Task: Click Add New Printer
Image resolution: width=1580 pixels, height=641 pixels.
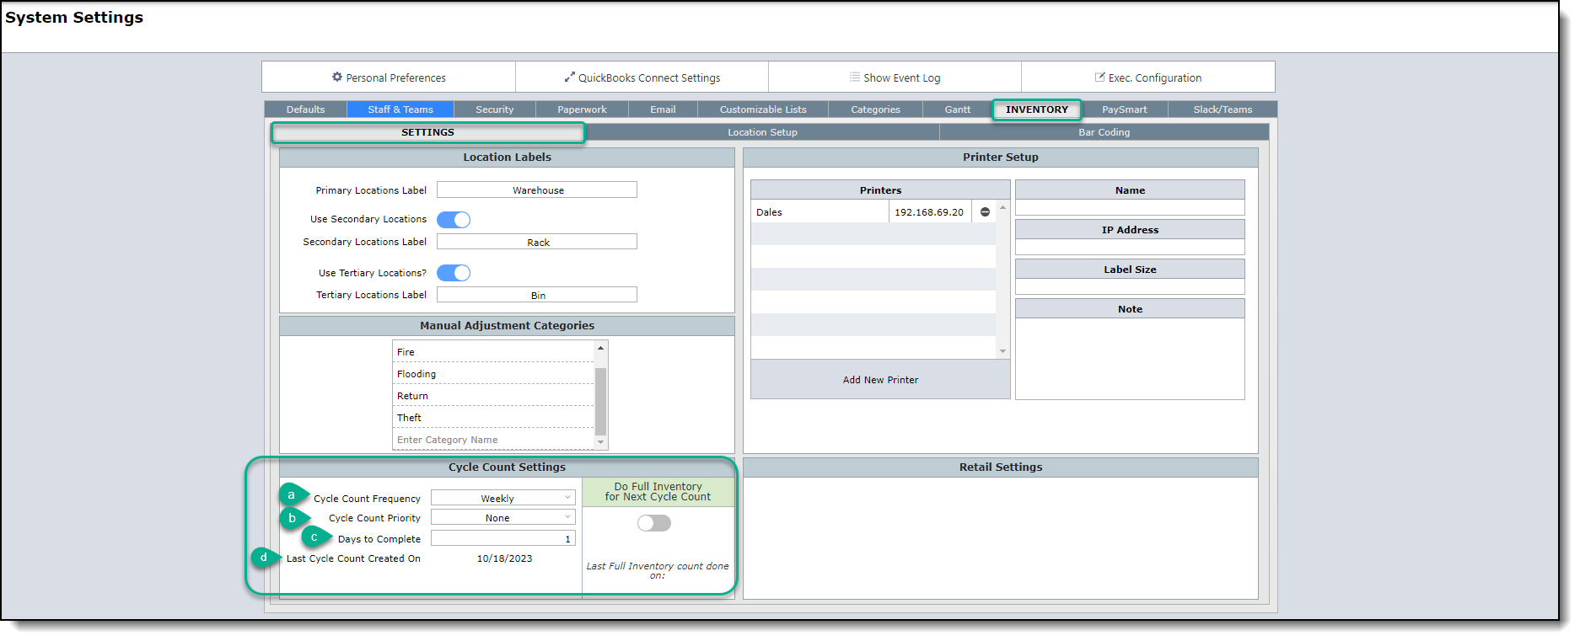Action: [x=880, y=380]
